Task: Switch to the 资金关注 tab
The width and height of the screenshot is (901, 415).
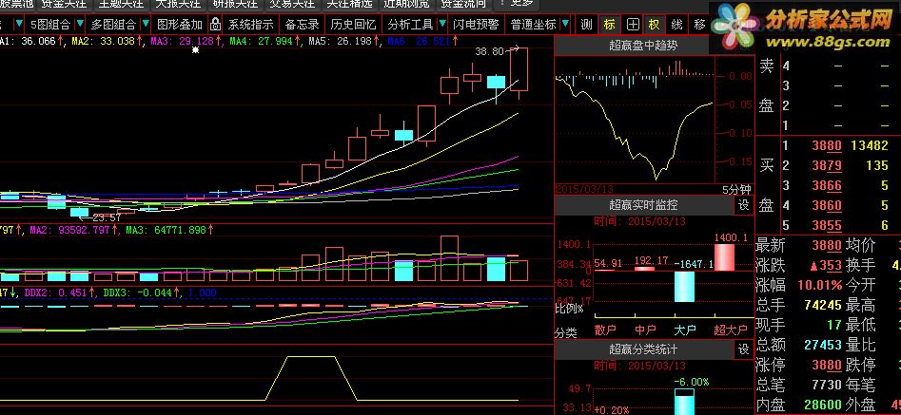Action: click(x=63, y=4)
